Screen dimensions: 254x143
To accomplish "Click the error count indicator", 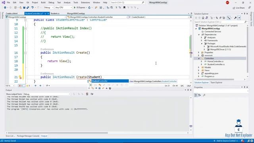I will coord(21,86).
